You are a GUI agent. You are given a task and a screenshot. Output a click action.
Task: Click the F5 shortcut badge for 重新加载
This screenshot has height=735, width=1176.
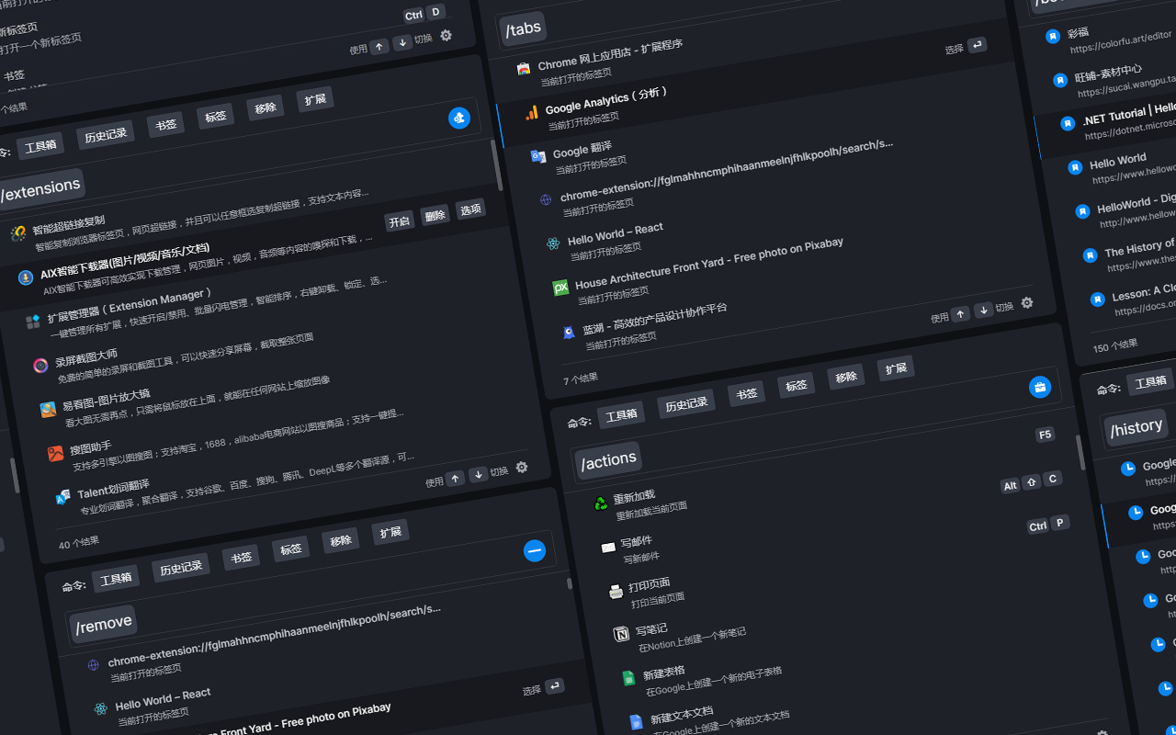pos(1045,435)
